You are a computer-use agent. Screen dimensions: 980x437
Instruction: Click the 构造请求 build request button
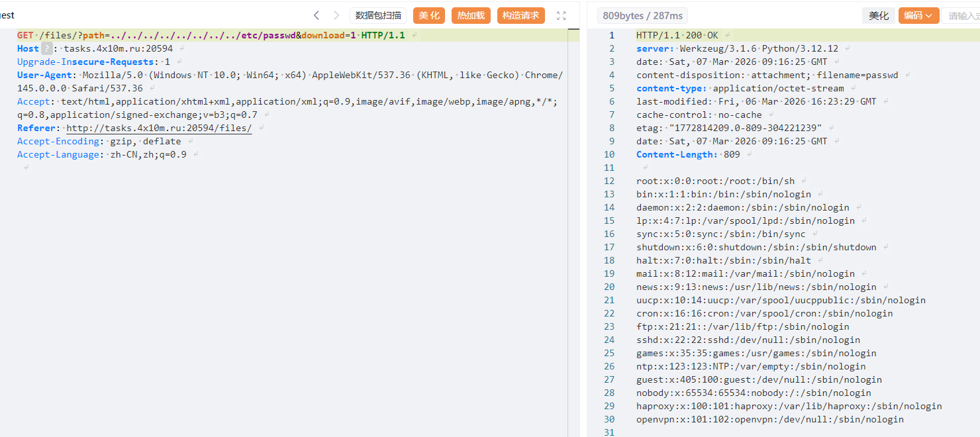point(520,16)
